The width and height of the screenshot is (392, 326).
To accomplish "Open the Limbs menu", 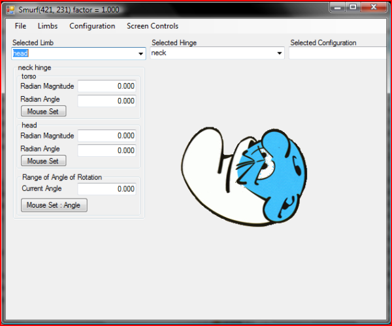I will pos(48,26).
